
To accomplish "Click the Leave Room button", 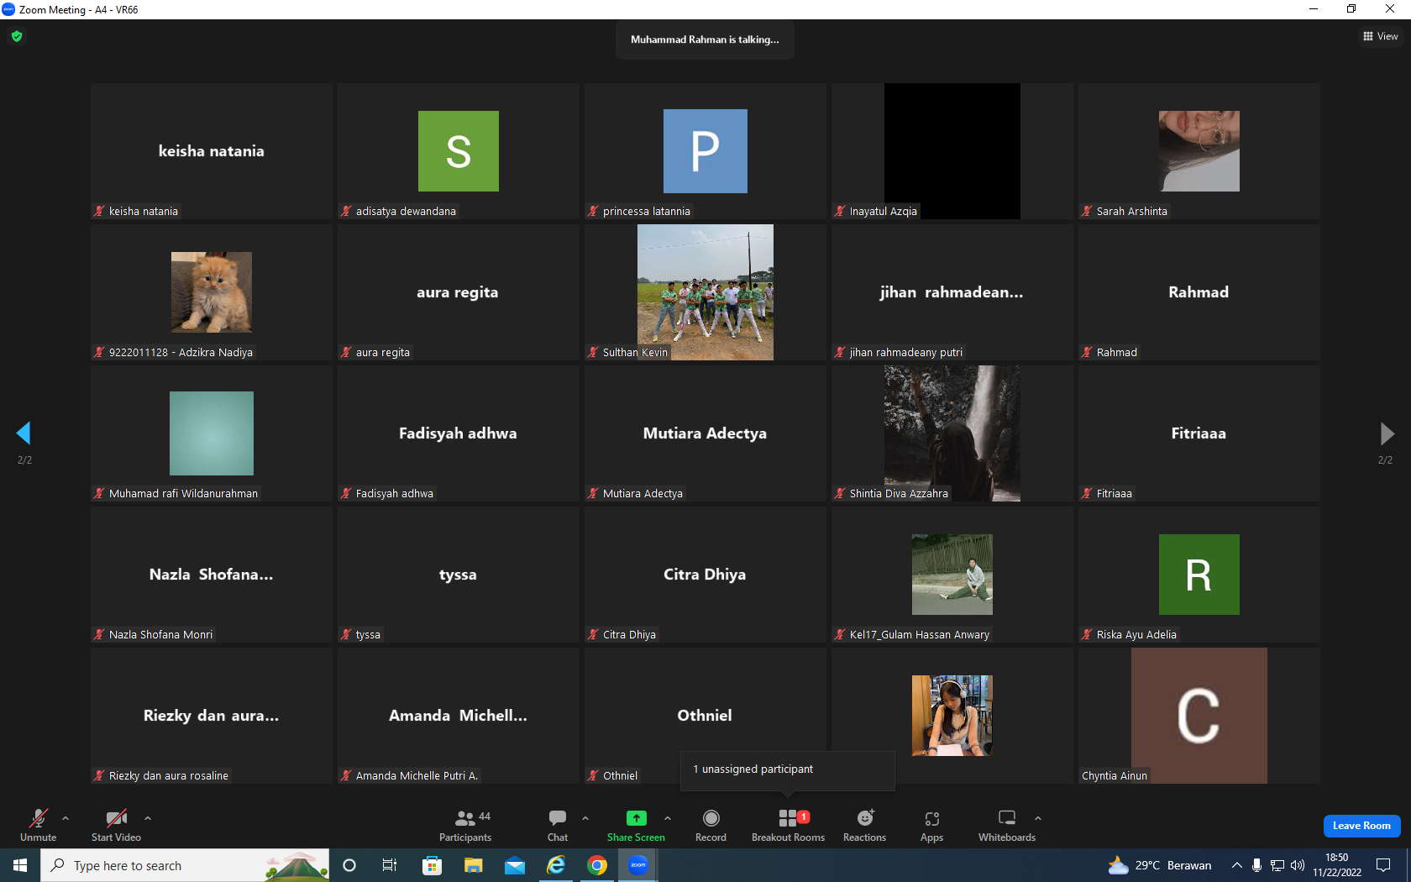I will coord(1361,826).
